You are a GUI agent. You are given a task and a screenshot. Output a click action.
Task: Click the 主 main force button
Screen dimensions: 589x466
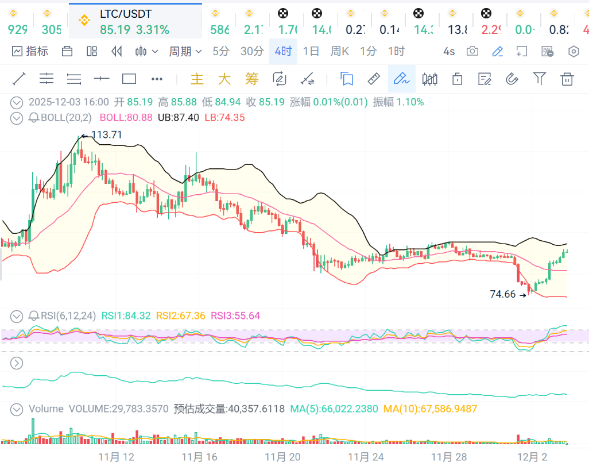coord(197,79)
